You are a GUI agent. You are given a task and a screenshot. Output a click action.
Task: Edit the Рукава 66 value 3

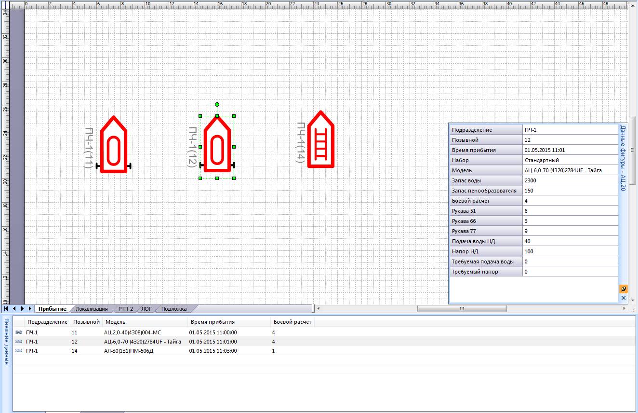570,221
